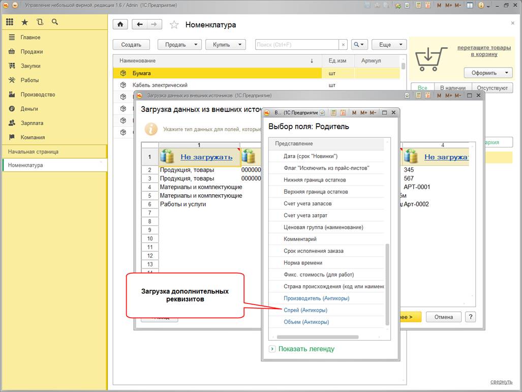Clear the search field with X
This screenshot has width=522, height=392.
click(343, 45)
